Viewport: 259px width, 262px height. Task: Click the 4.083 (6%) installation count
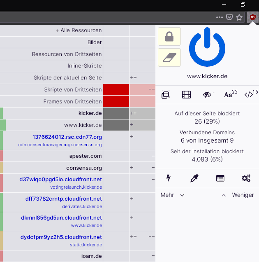pos(207,159)
